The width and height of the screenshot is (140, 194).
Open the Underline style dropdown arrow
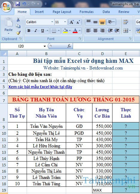pos(48,31)
